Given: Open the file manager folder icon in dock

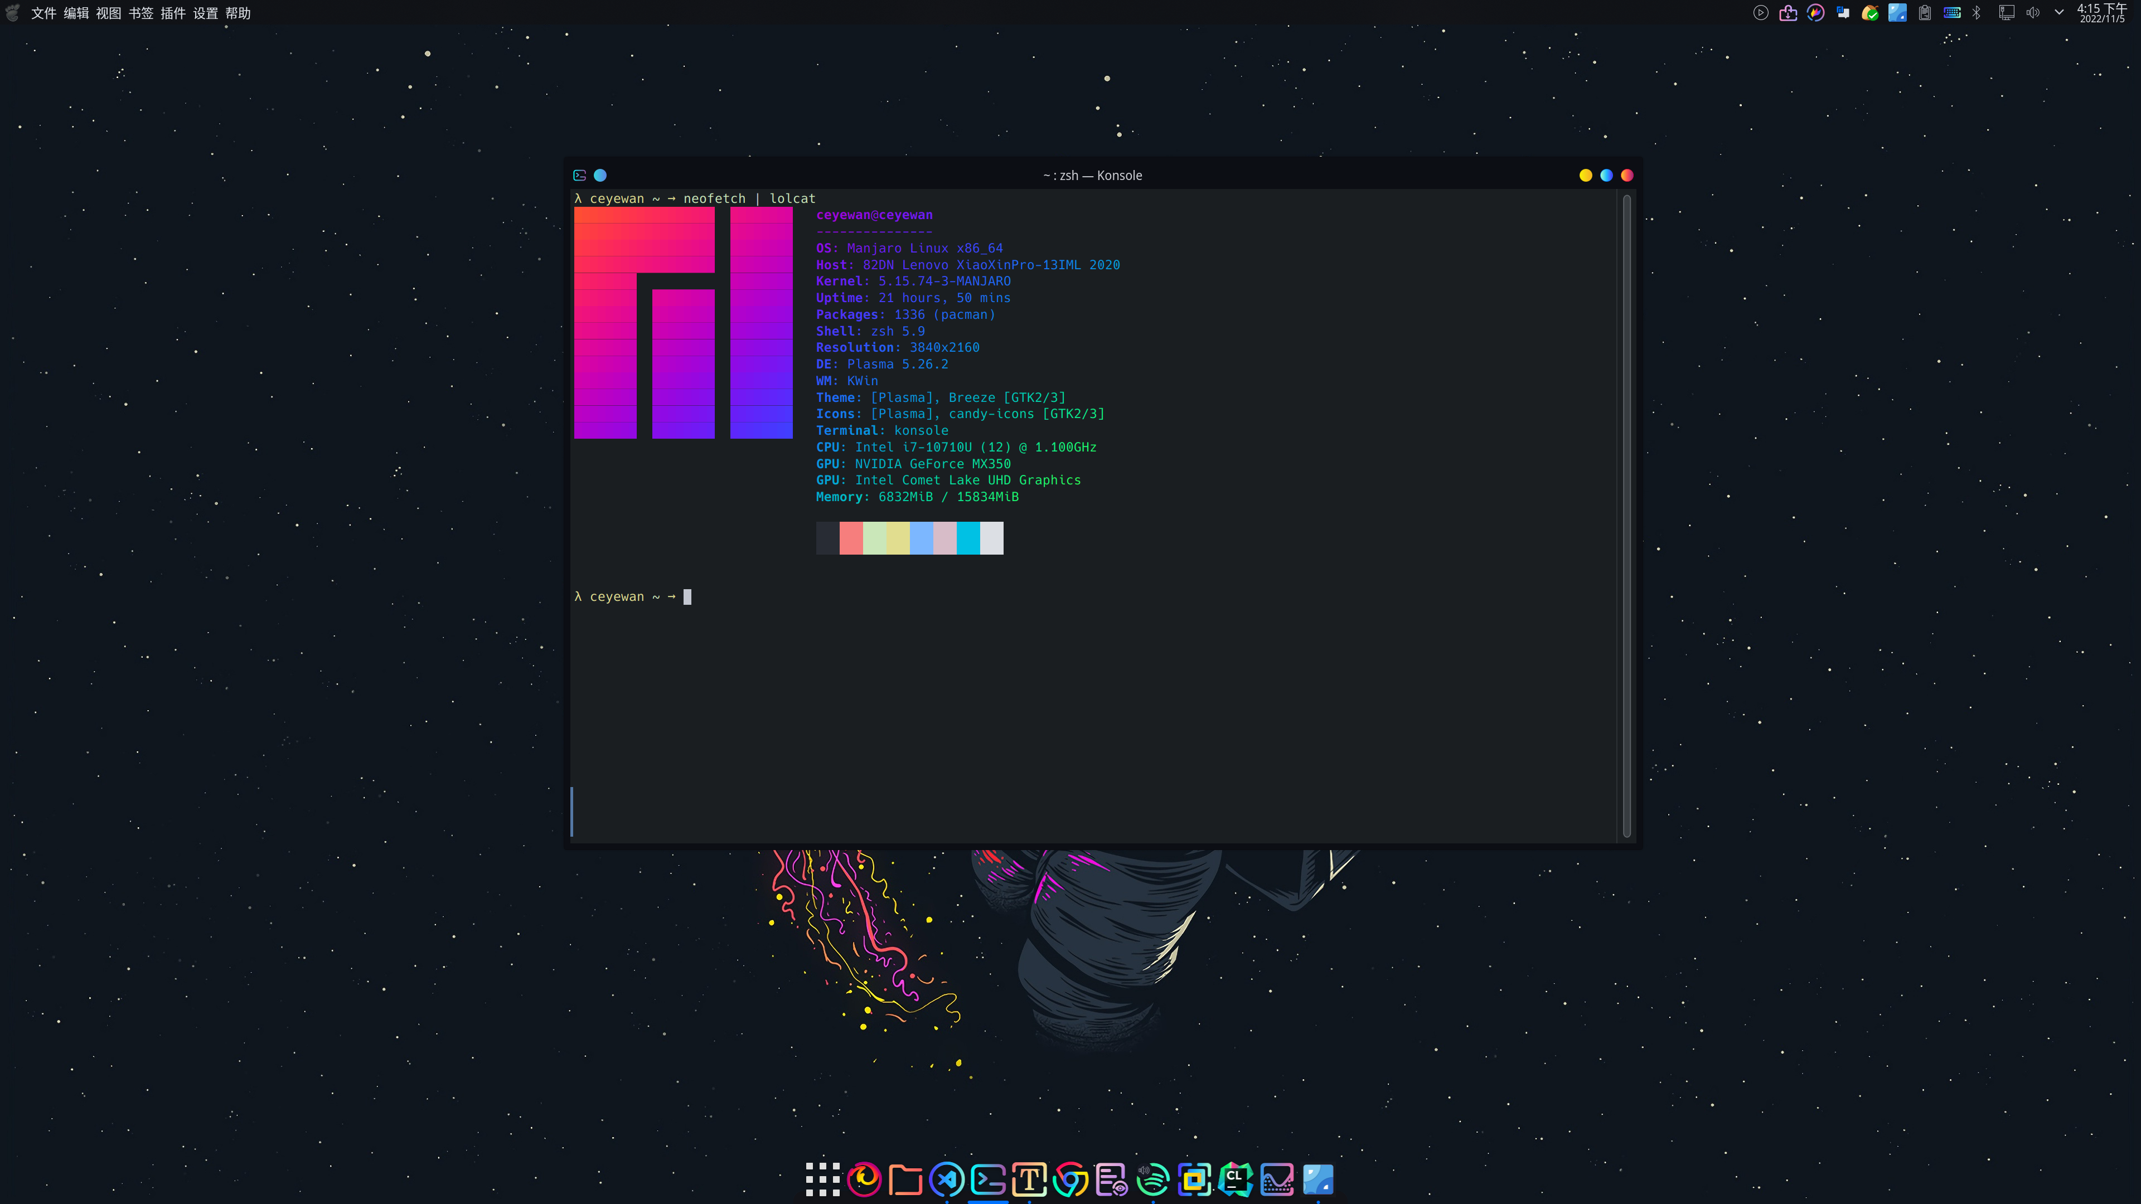Looking at the screenshot, I should (905, 1179).
